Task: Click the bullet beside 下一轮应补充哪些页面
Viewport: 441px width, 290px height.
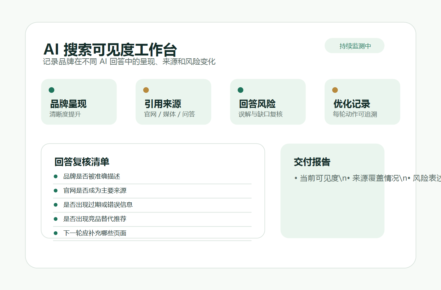Action: [56, 233]
